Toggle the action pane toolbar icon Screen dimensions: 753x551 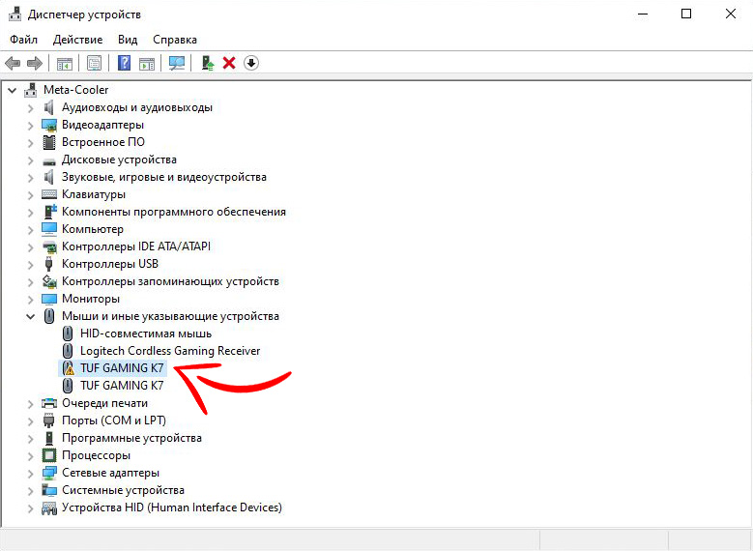click(x=147, y=63)
